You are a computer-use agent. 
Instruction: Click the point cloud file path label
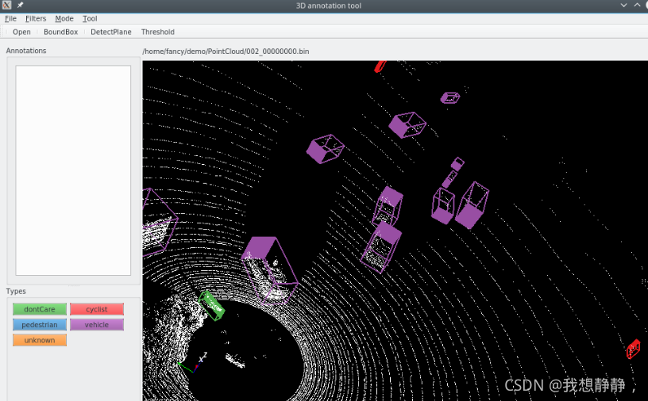(226, 52)
